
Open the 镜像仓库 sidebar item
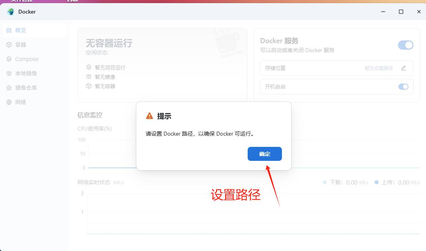(x=35, y=88)
